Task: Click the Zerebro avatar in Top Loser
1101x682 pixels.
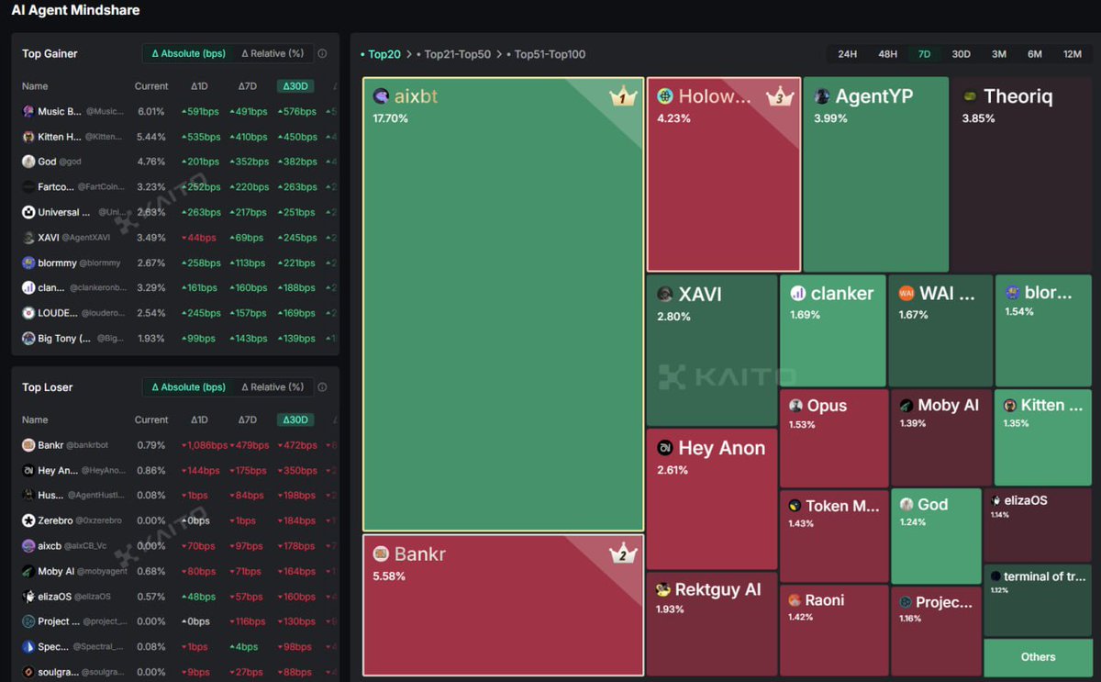Action: pyautogui.click(x=28, y=520)
